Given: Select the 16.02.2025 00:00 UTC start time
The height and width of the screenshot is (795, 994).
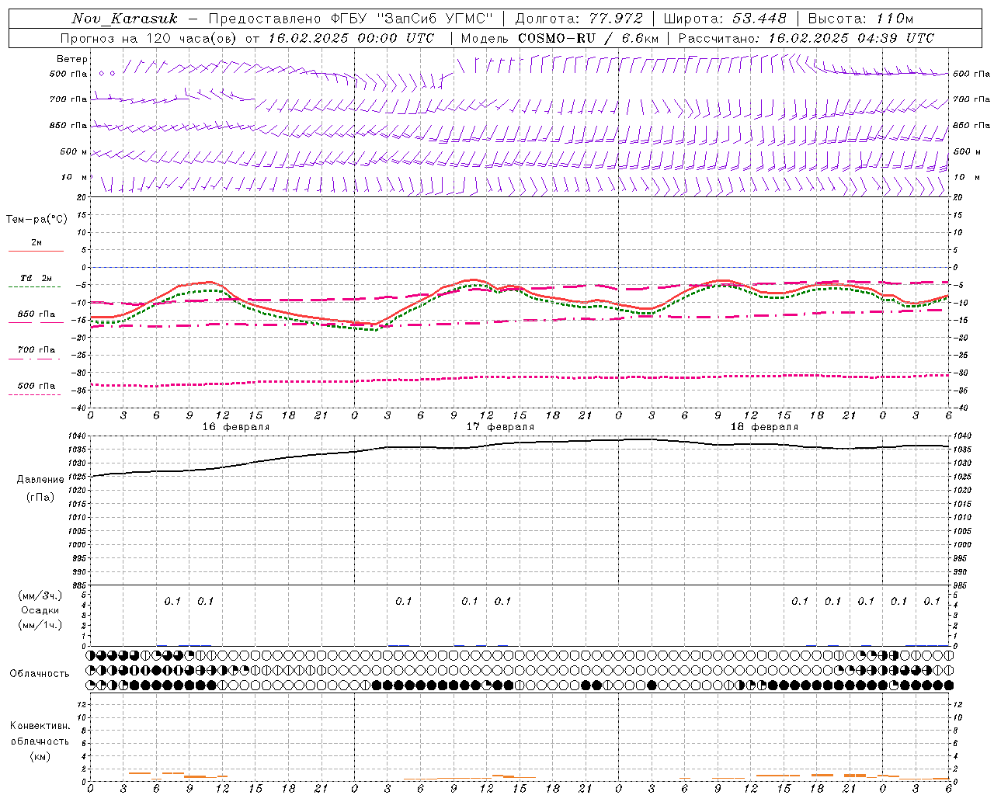Looking at the screenshot, I should click(351, 38).
